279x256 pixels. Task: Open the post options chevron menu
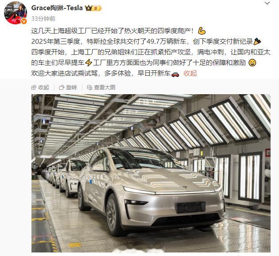point(267,3)
